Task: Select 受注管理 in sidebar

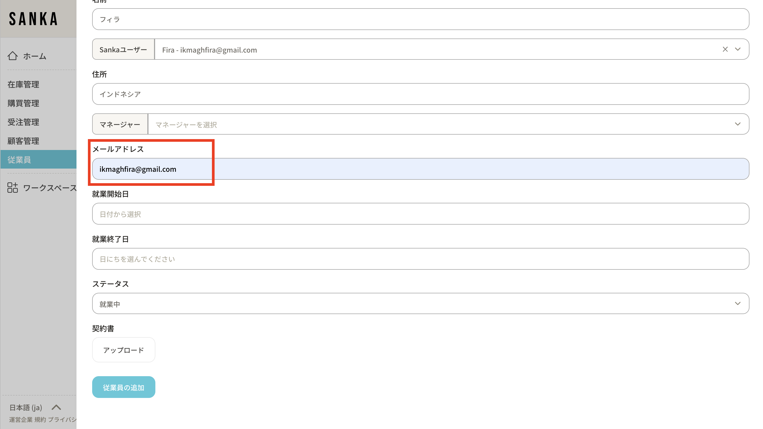Action: 23,122
